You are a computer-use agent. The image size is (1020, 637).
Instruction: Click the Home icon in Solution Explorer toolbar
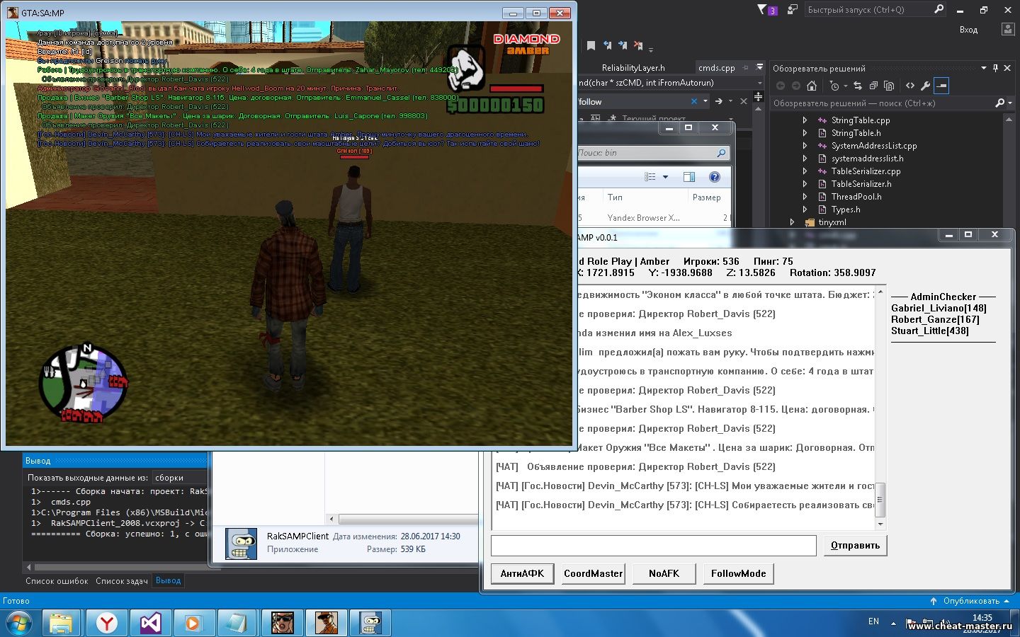coord(812,86)
